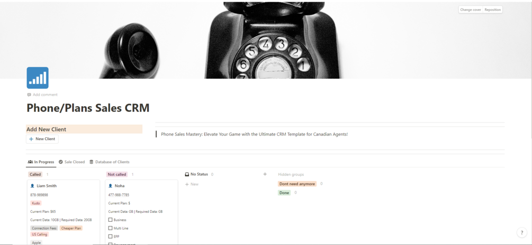Click the New Client button

pos(42,139)
